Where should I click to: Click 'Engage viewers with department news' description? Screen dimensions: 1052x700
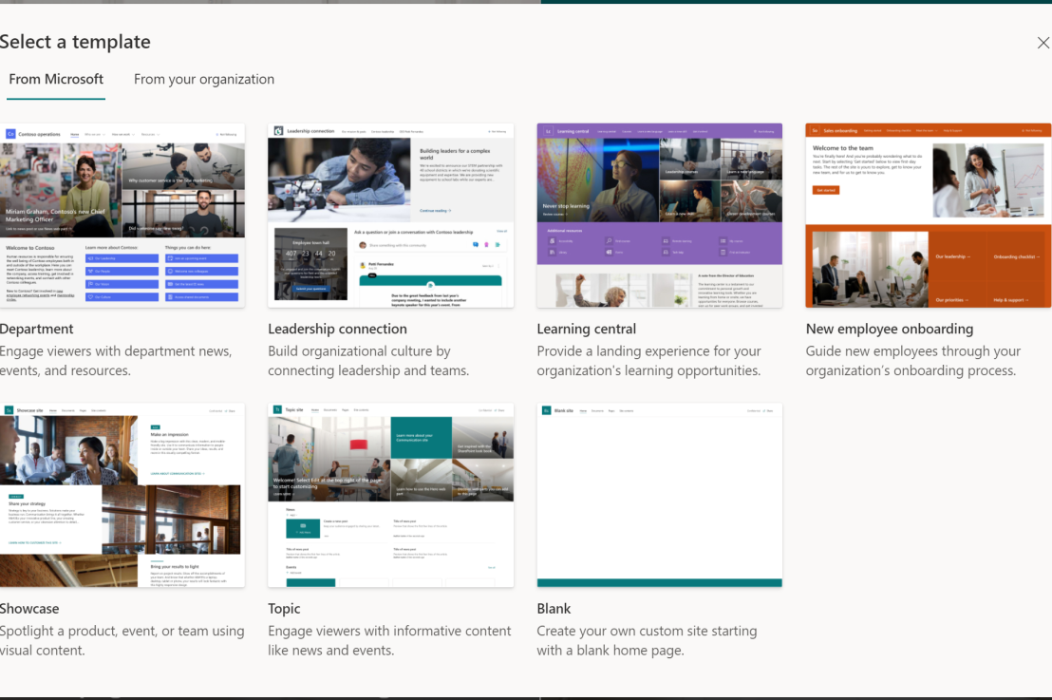(x=116, y=360)
